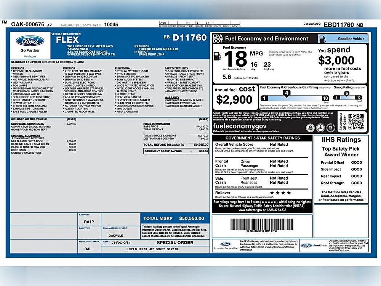
Task: Click the smartphone QR code
Action: pos(356,122)
